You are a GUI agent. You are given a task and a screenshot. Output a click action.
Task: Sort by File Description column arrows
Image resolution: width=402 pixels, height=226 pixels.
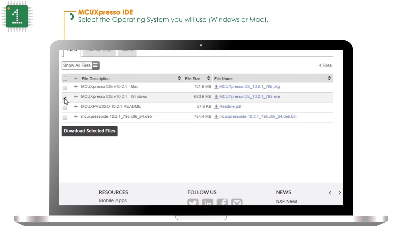pos(179,78)
